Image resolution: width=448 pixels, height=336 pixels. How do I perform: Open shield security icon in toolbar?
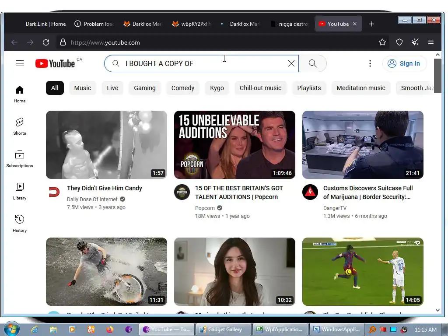[x=399, y=42]
